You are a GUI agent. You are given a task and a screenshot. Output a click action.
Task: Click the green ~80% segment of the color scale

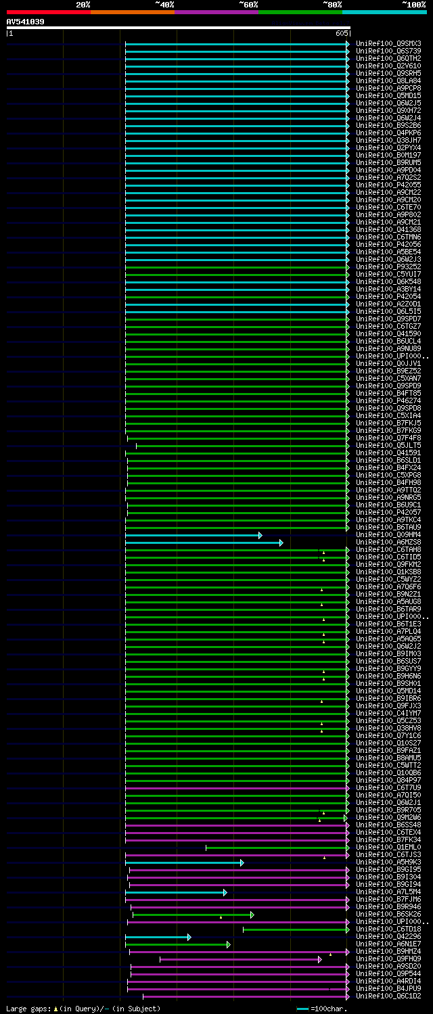click(300, 12)
